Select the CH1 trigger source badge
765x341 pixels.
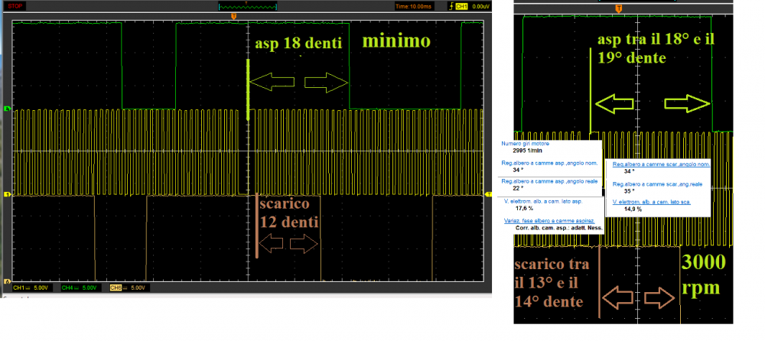coord(461,6)
